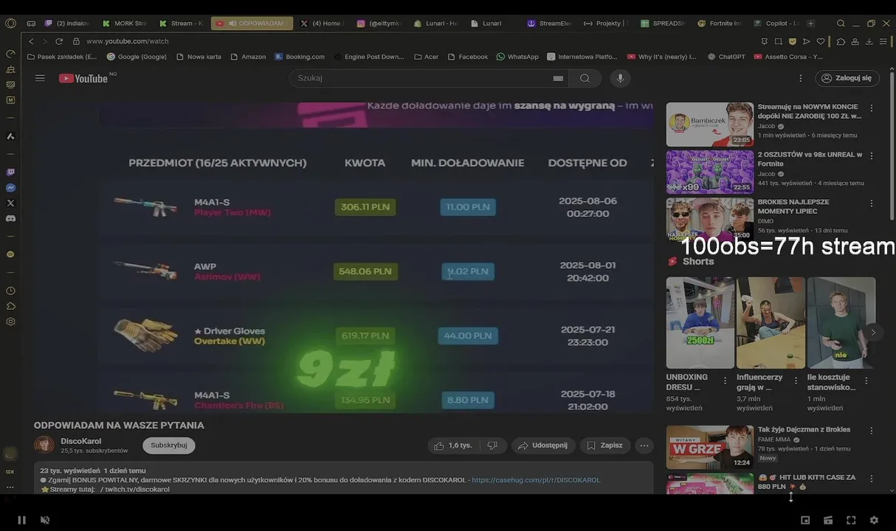
Task: Switch to the Instagram tab
Action: click(380, 24)
